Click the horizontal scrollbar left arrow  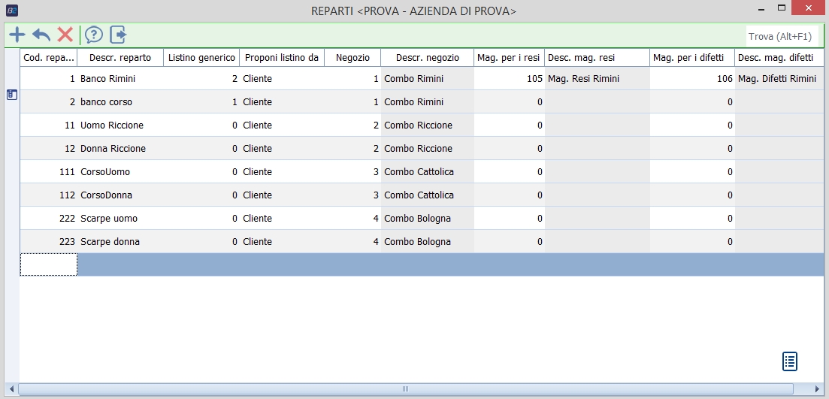[x=11, y=389]
